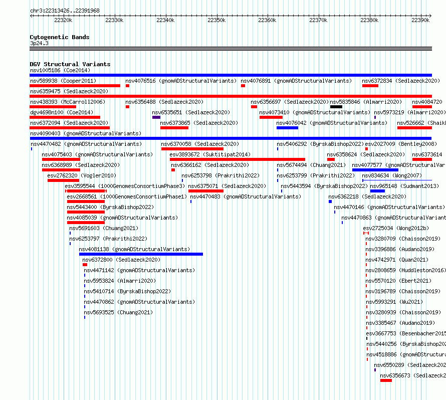Select nsv834634 (Wong2007) label
446x400 pixels.
392,175
